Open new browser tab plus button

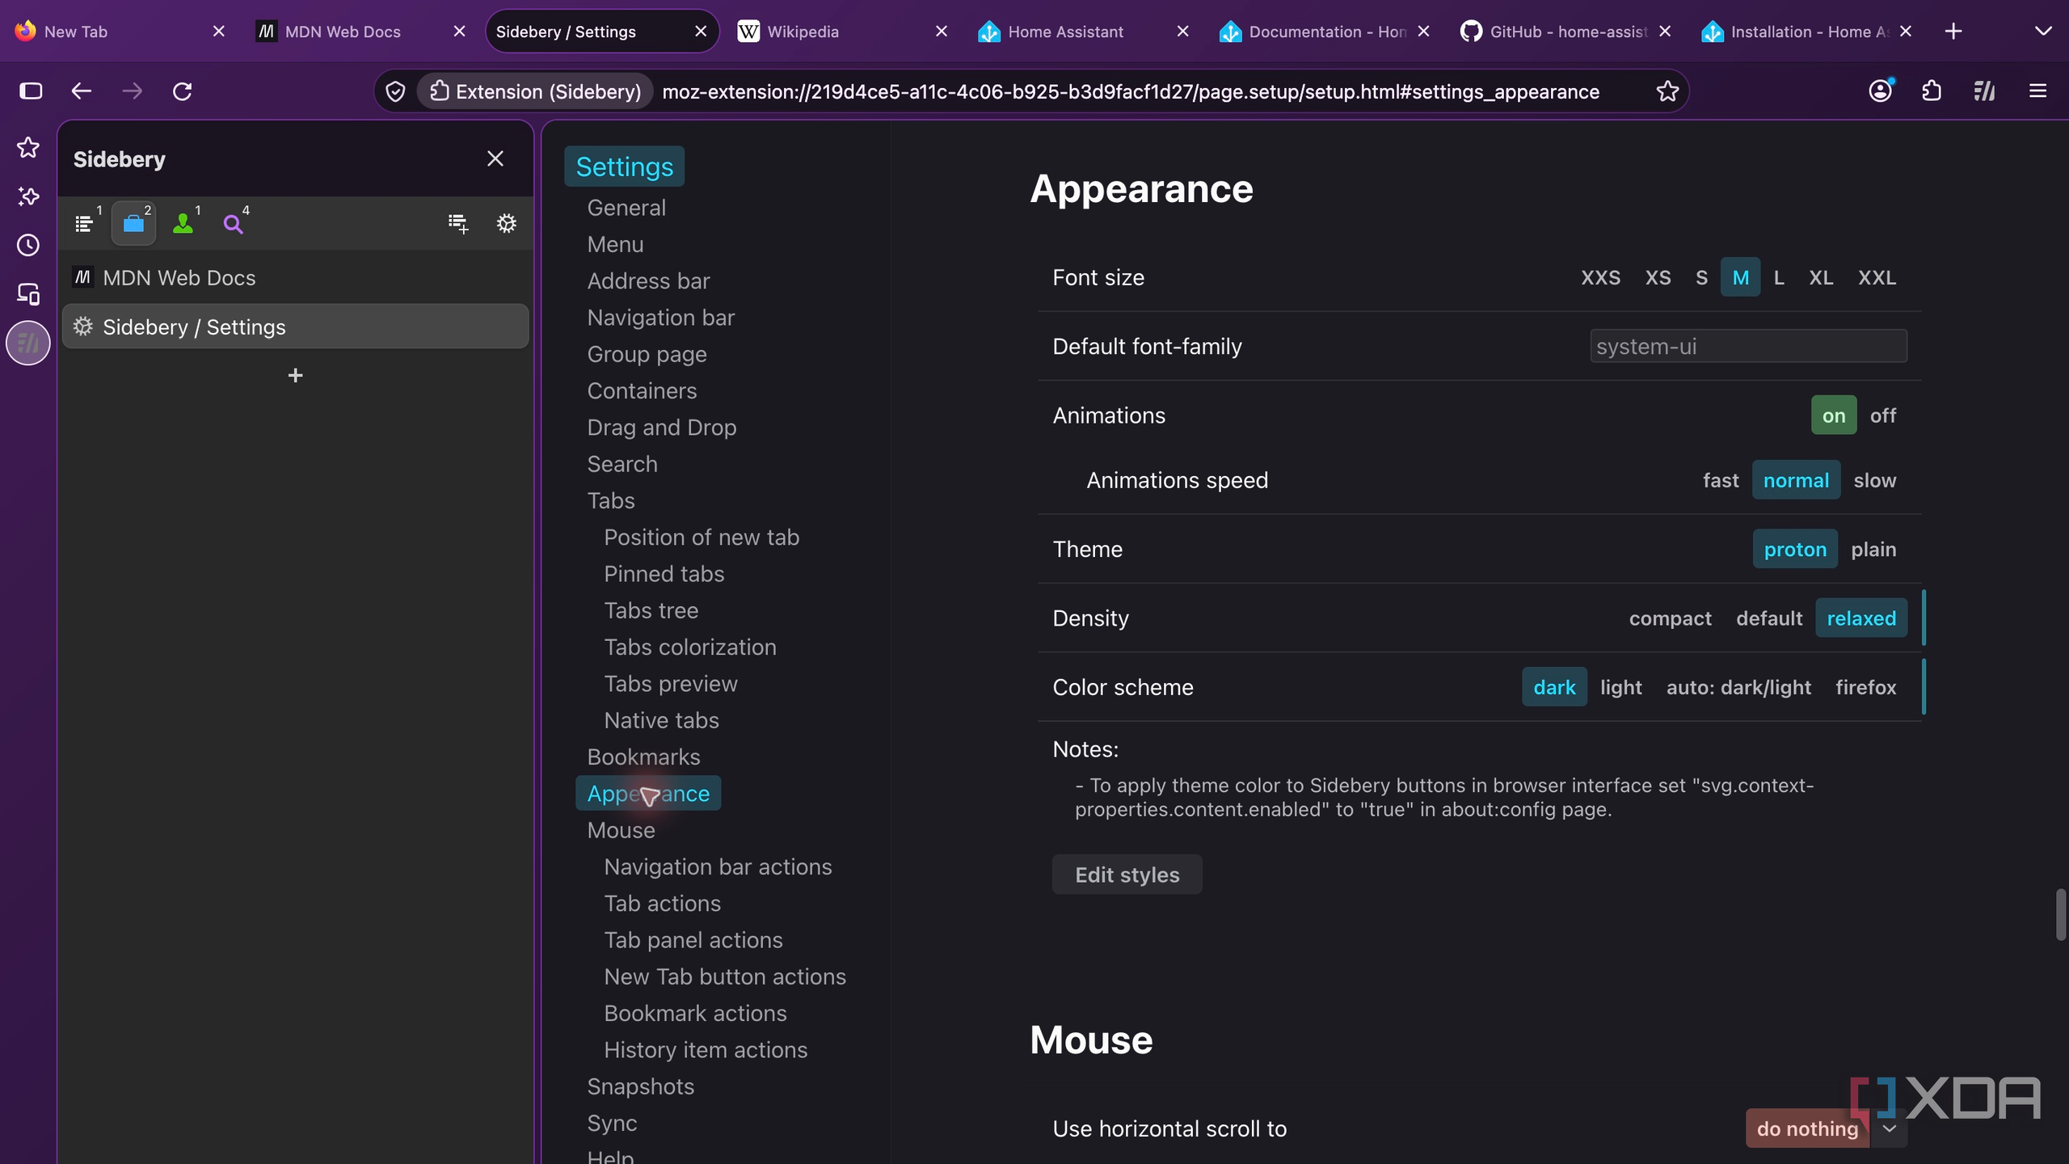(1953, 32)
